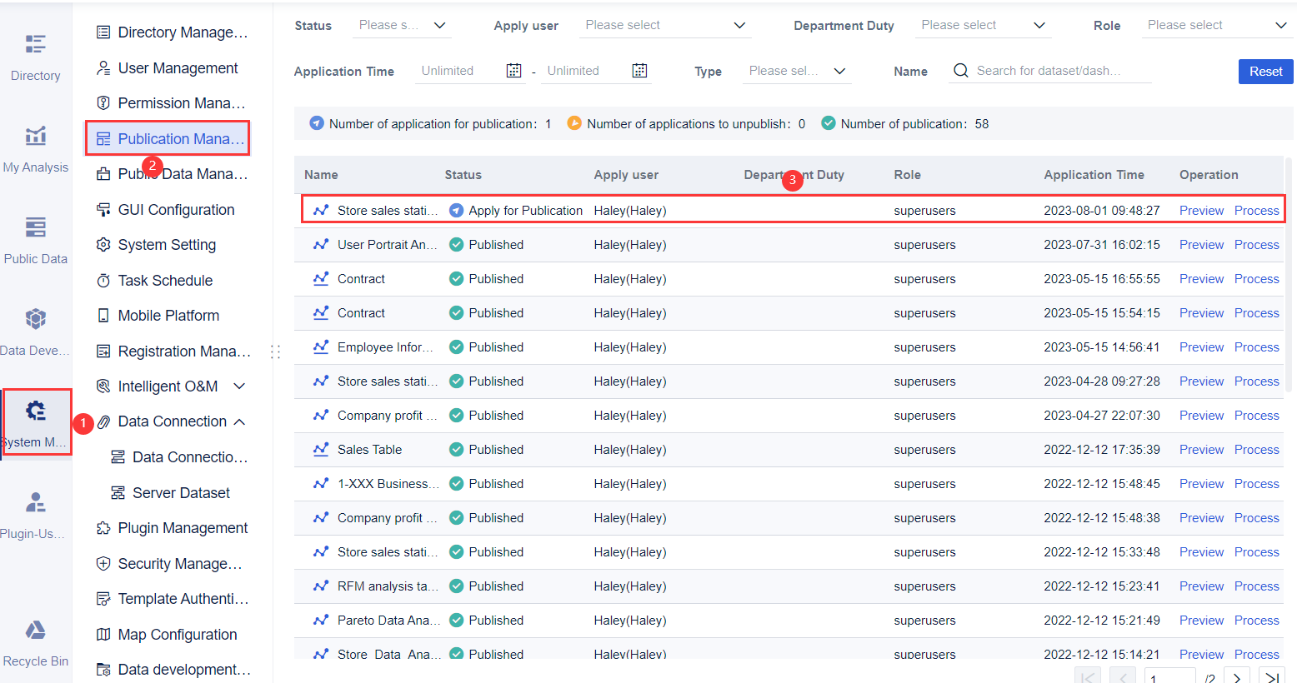
Task: Click the chart icon beside Sales Table
Action: [320, 449]
